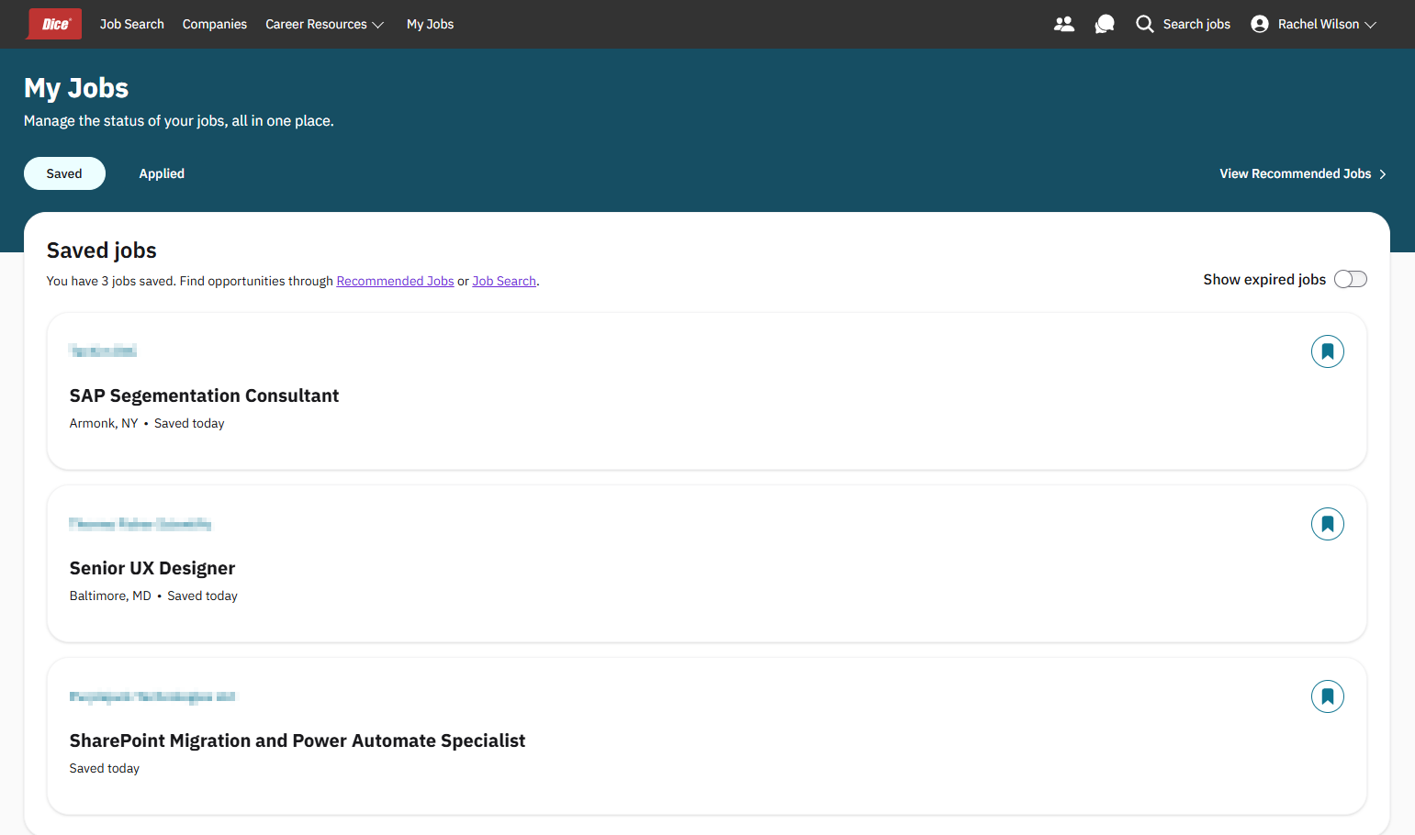Enable the Show expired jobs toggle

[x=1350, y=279]
